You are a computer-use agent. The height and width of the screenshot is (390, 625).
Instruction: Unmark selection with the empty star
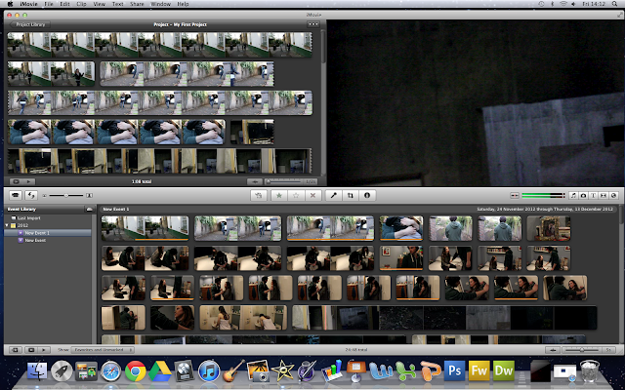pyautogui.click(x=296, y=195)
